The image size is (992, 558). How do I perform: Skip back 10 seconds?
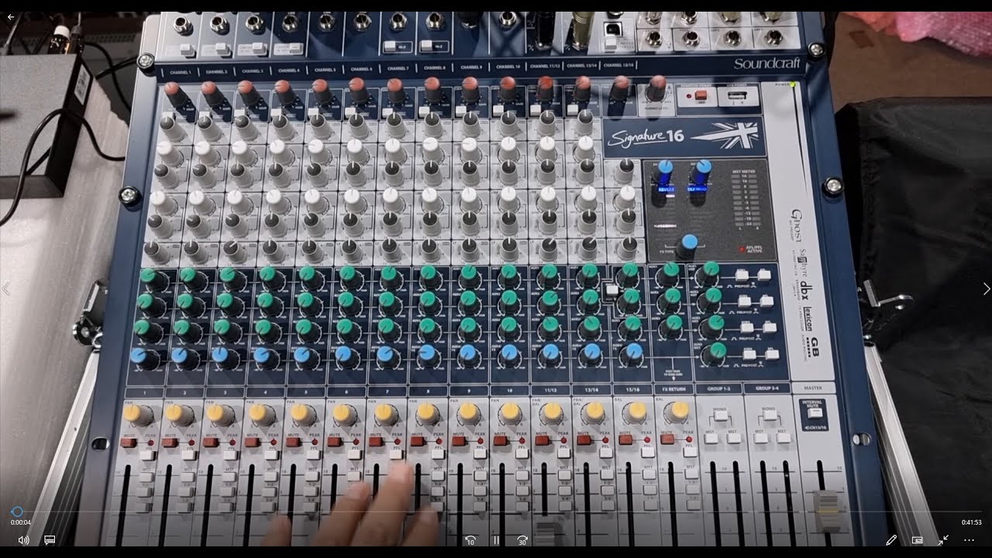[x=470, y=539]
